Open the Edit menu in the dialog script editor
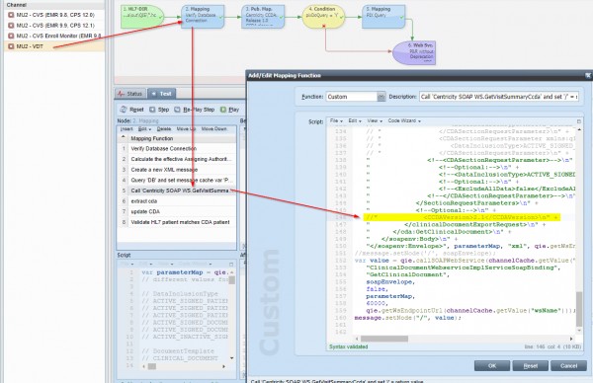This screenshot has height=383, width=593. tap(355, 120)
